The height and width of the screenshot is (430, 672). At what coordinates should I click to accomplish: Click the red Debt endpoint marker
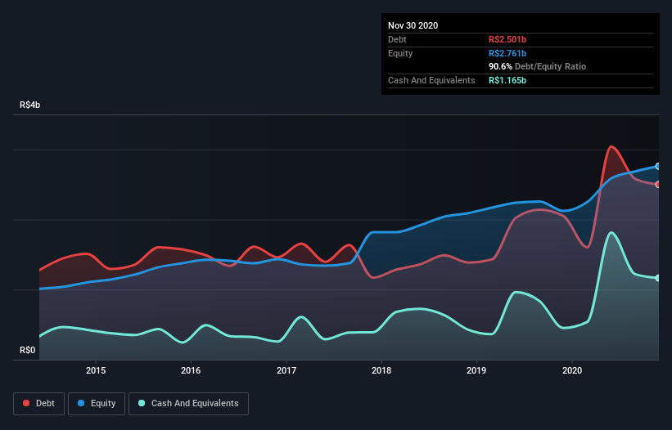[x=657, y=184]
